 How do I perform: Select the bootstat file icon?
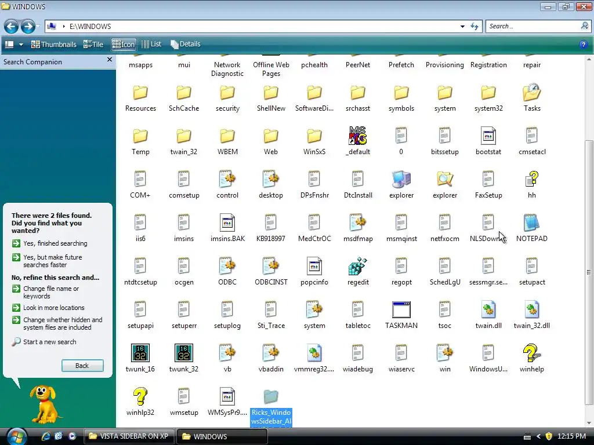point(488,136)
